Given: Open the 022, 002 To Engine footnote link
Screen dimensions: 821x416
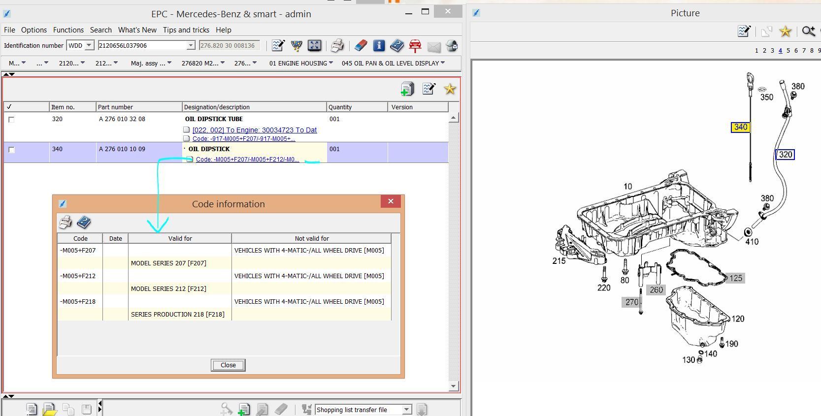Looking at the screenshot, I should point(255,130).
